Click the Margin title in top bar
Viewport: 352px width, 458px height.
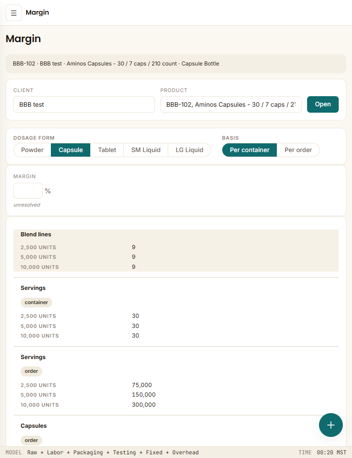click(x=37, y=12)
